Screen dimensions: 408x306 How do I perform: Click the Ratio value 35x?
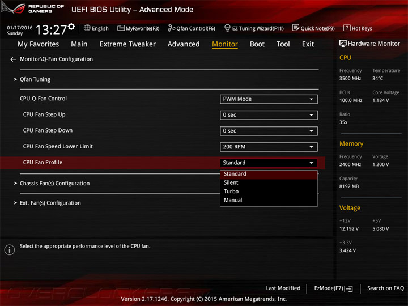(x=343, y=122)
